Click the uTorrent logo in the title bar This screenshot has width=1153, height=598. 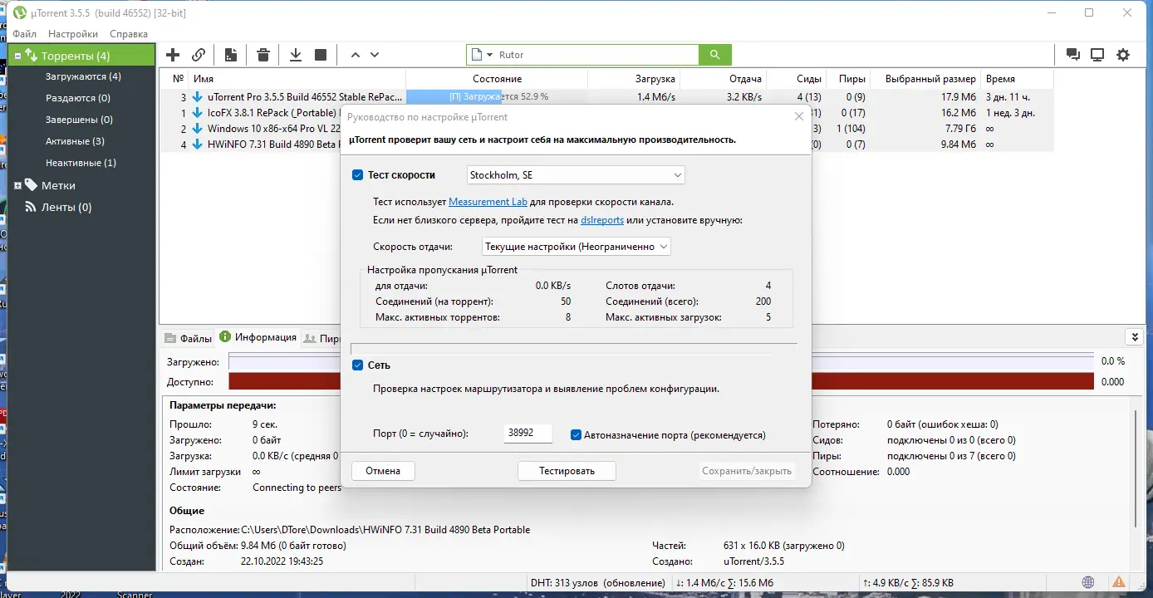[20, 12]
